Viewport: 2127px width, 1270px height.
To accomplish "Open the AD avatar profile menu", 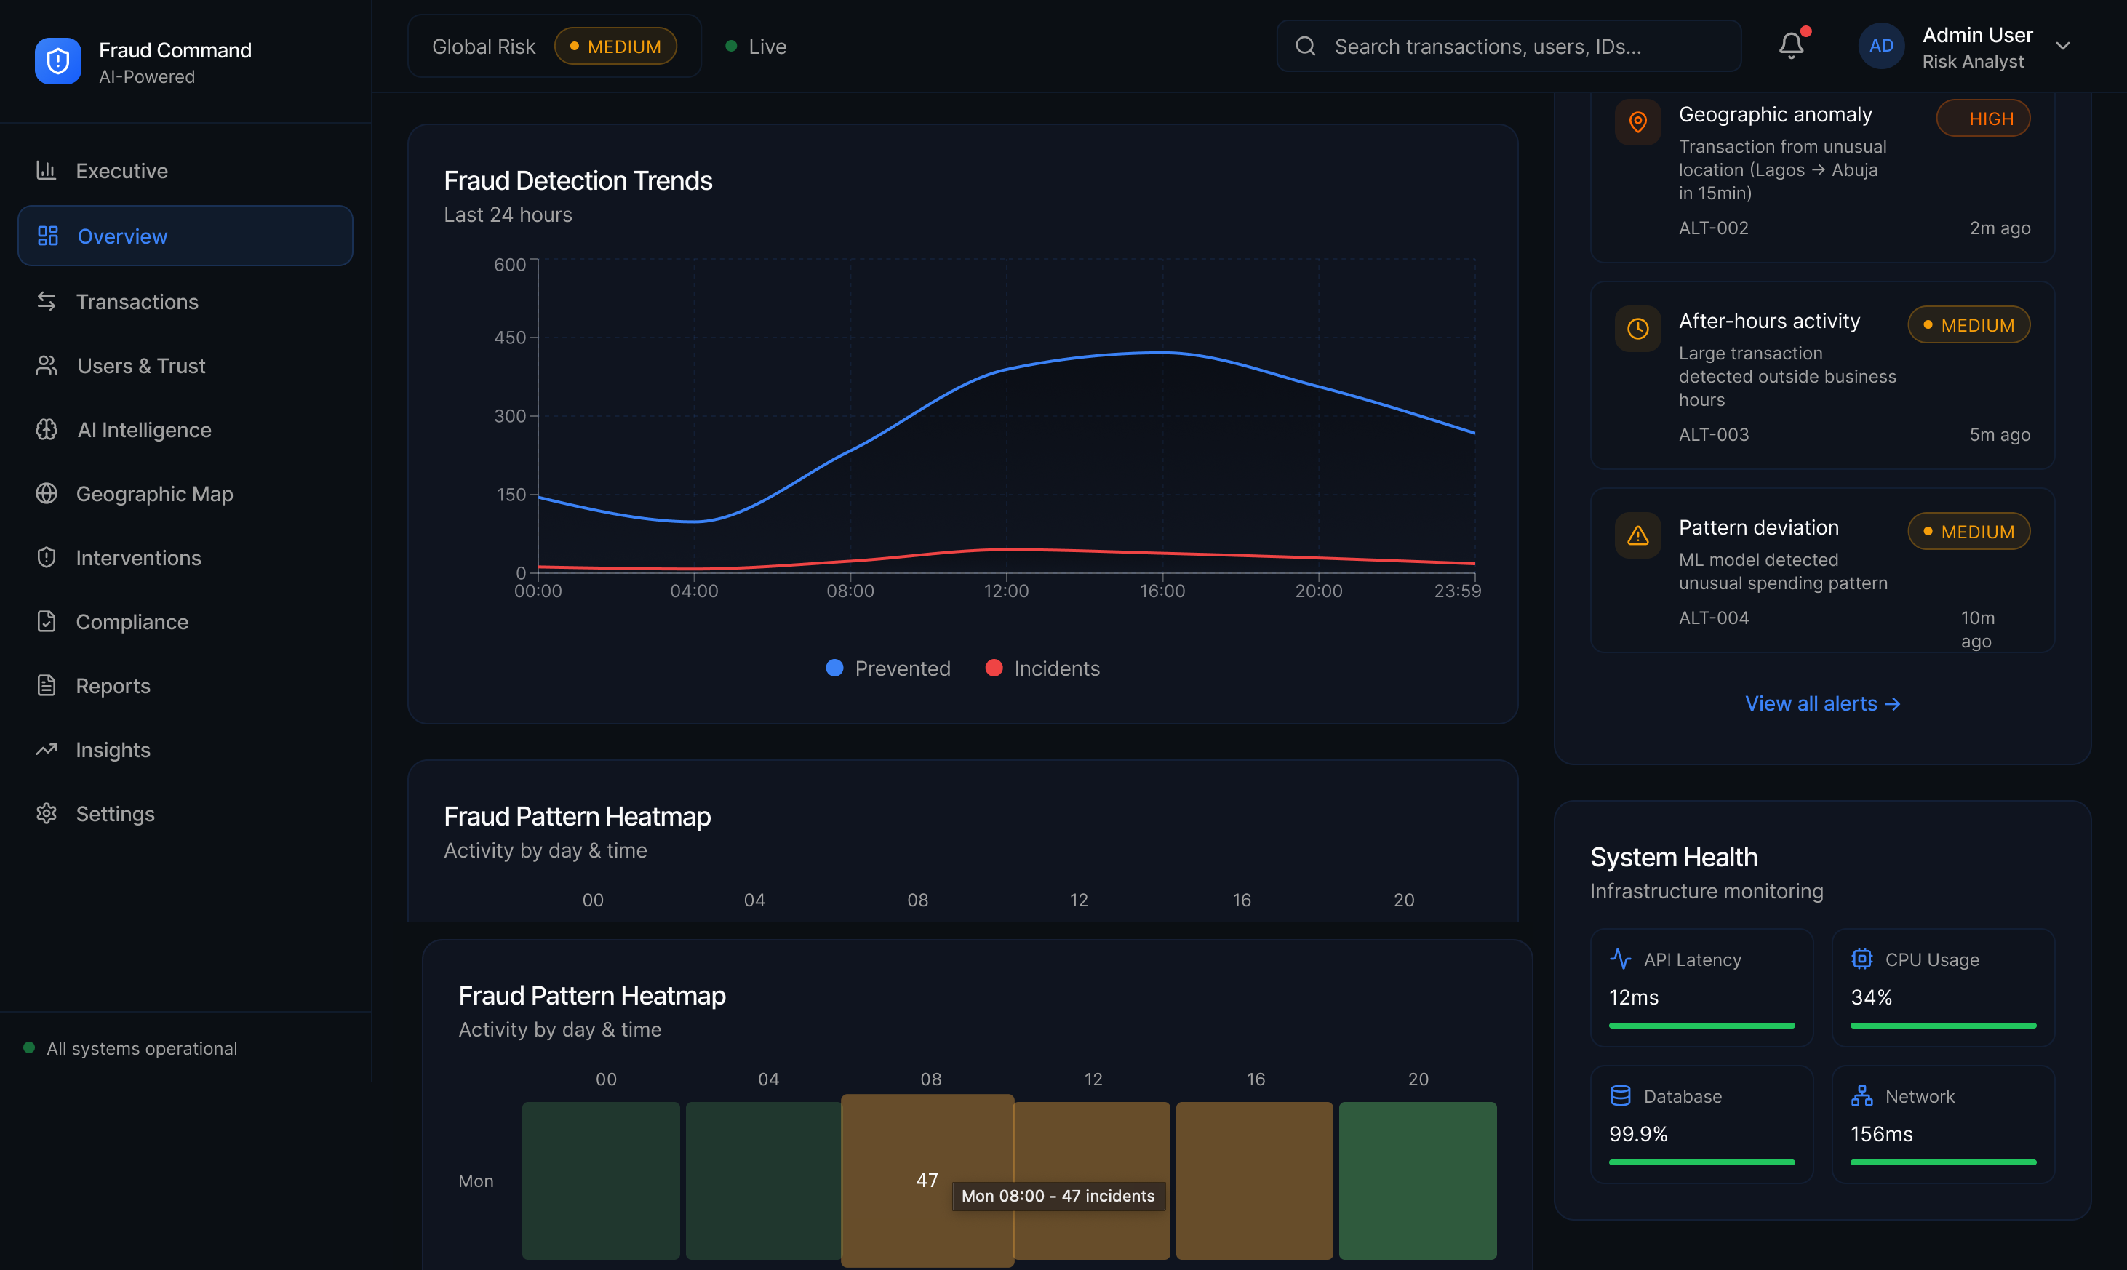I will [1880, 47].
